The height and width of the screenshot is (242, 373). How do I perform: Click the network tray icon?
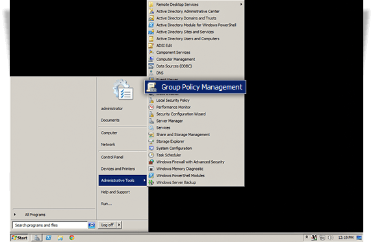322,237
